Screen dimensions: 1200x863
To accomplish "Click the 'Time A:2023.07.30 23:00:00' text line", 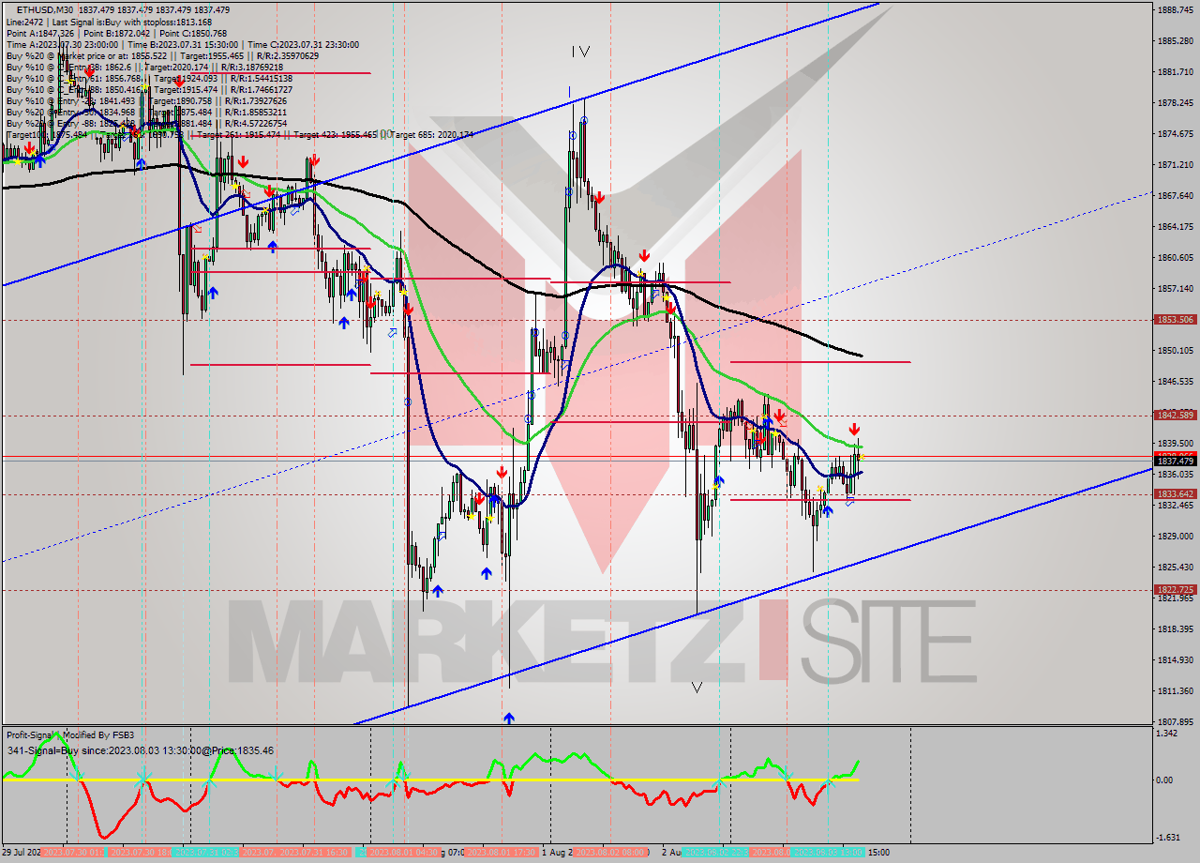I will (183, 44).
